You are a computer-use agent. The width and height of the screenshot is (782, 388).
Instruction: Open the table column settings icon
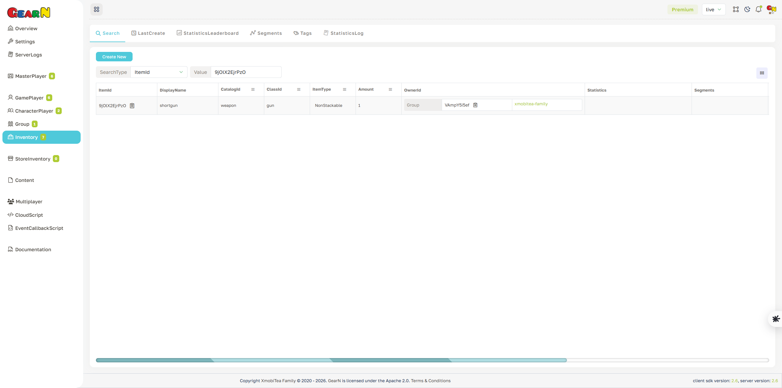click(762, 73)
